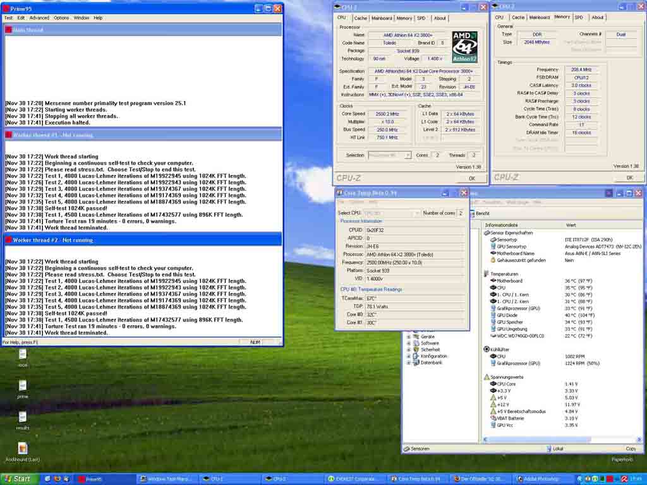Open the Windows Start menu

point(18,479)
